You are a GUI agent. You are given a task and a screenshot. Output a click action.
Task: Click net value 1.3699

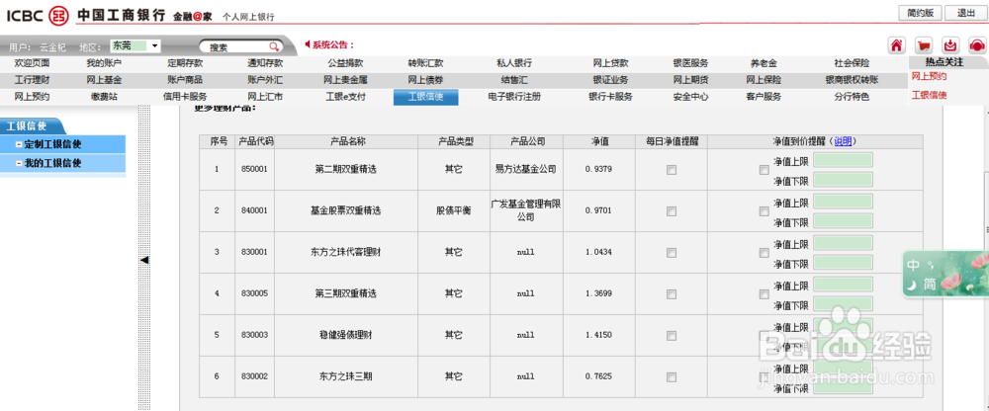598,293
